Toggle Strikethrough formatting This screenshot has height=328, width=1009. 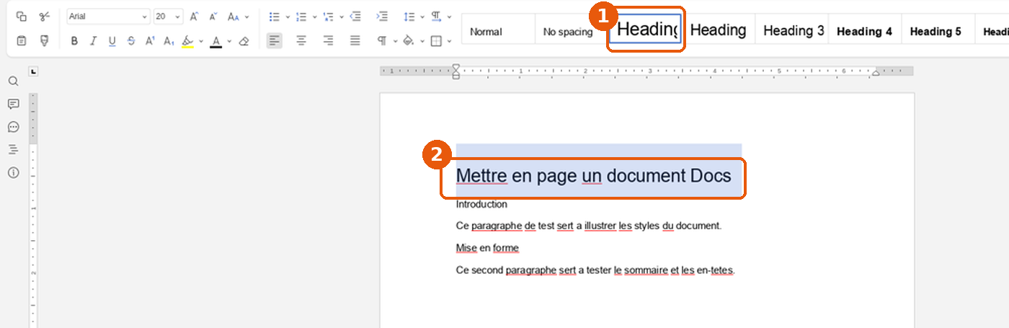[130, 41]
